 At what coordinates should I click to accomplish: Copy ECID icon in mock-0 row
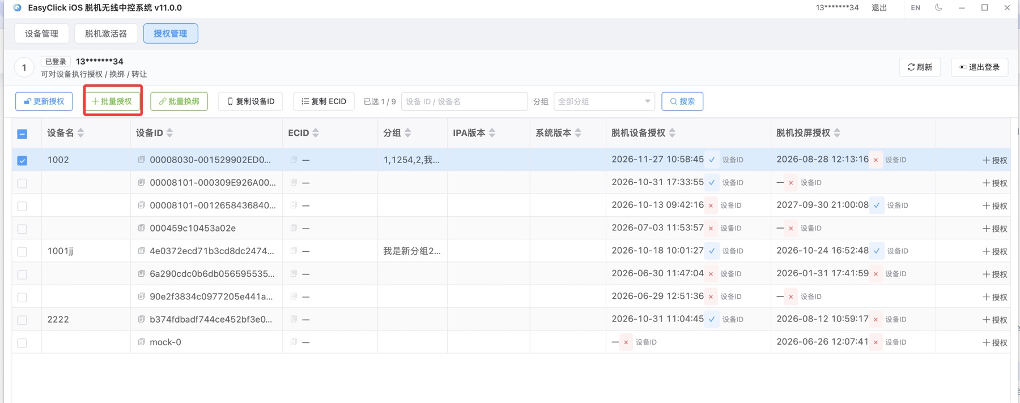click(294, 342)
